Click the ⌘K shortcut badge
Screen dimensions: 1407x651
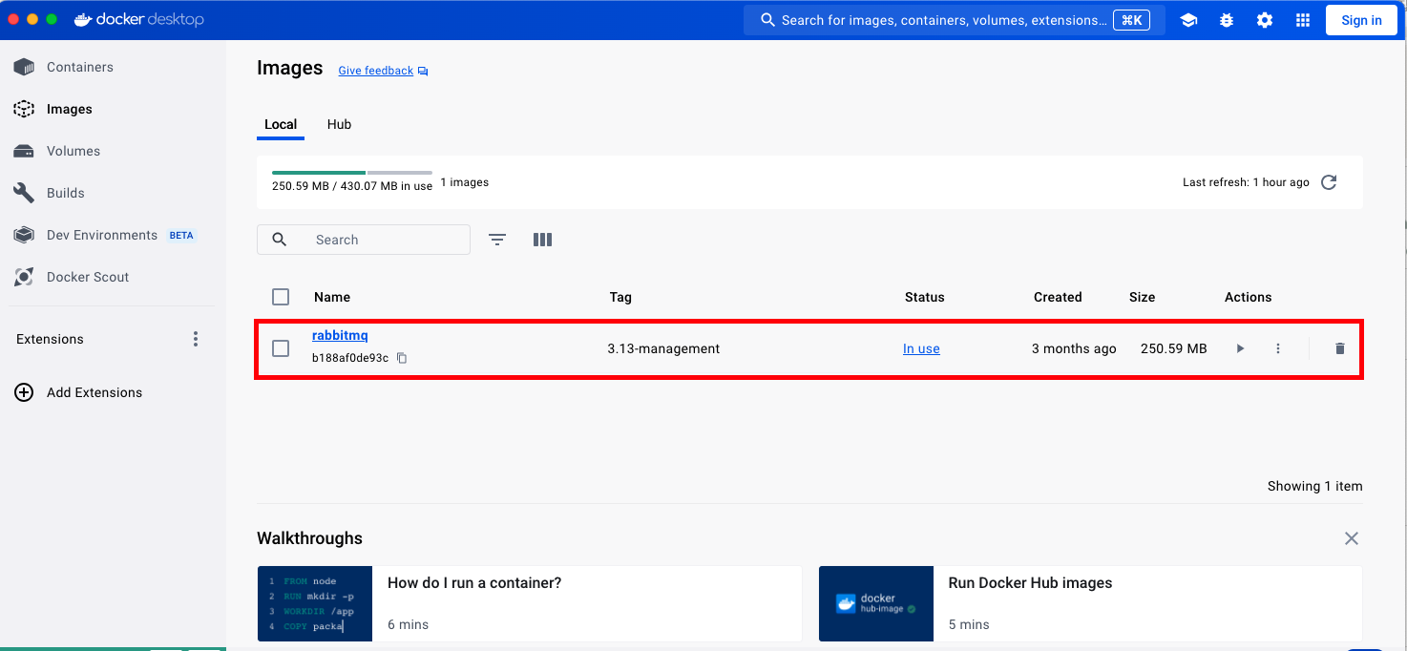1131,20
